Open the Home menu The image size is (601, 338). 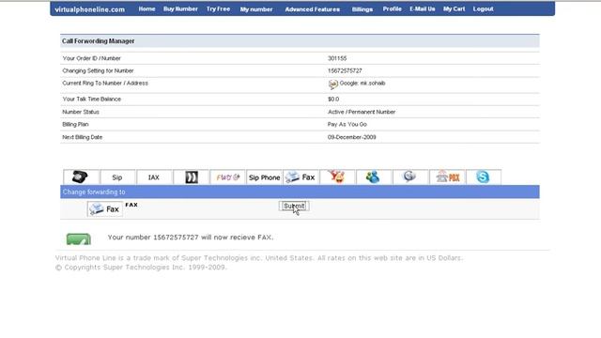click(146, 8)
